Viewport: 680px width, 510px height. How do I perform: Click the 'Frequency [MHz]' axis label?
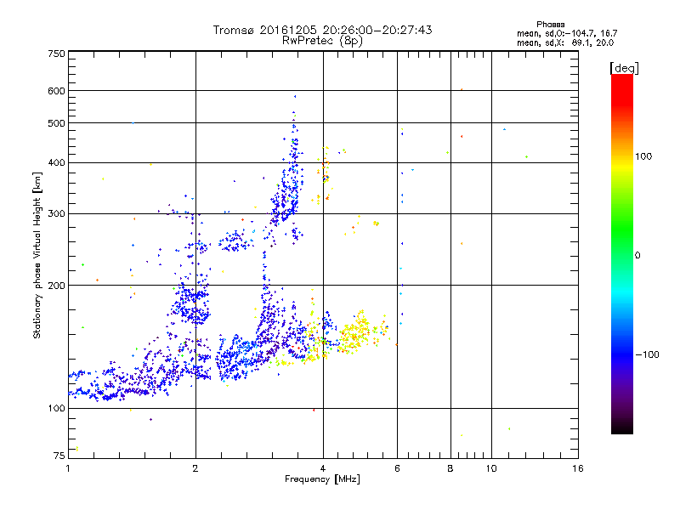pos(322,479)
